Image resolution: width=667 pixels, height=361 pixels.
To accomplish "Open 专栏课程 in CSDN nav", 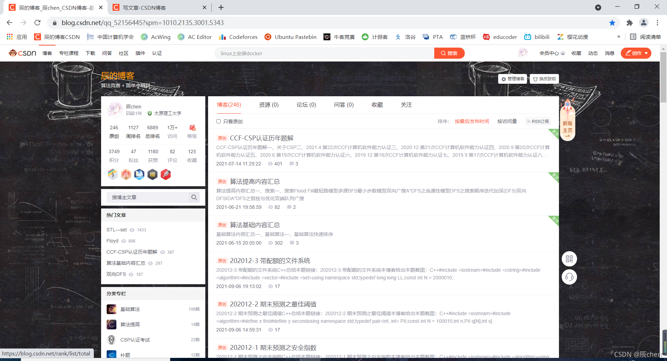I will 69,53.
